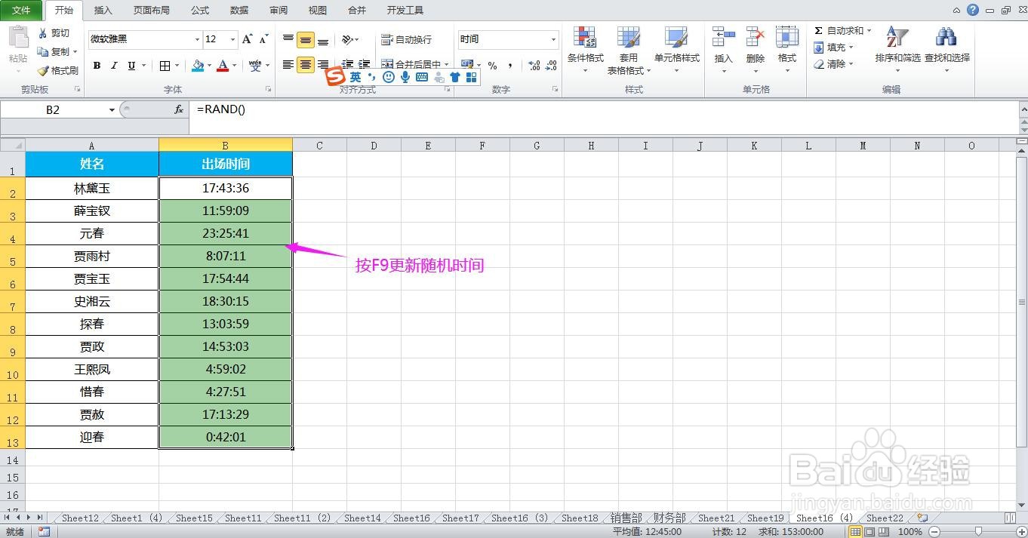This screenshot has width=1028, height=538.
Task: Select sheet tab 财务部
Action: coord(670,518)
